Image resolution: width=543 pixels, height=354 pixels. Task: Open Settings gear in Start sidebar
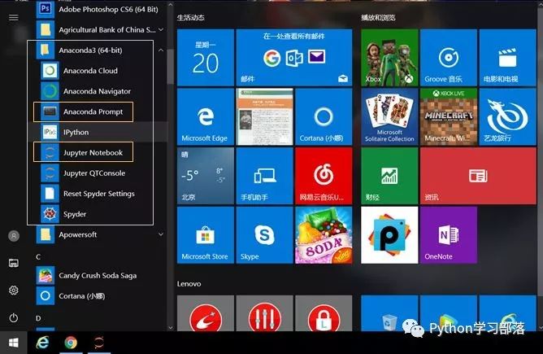coord(14,291)
